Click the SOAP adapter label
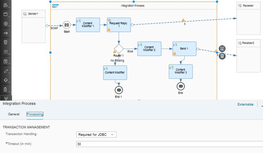Viewport: 263px width, 153px height. [54, 28]
